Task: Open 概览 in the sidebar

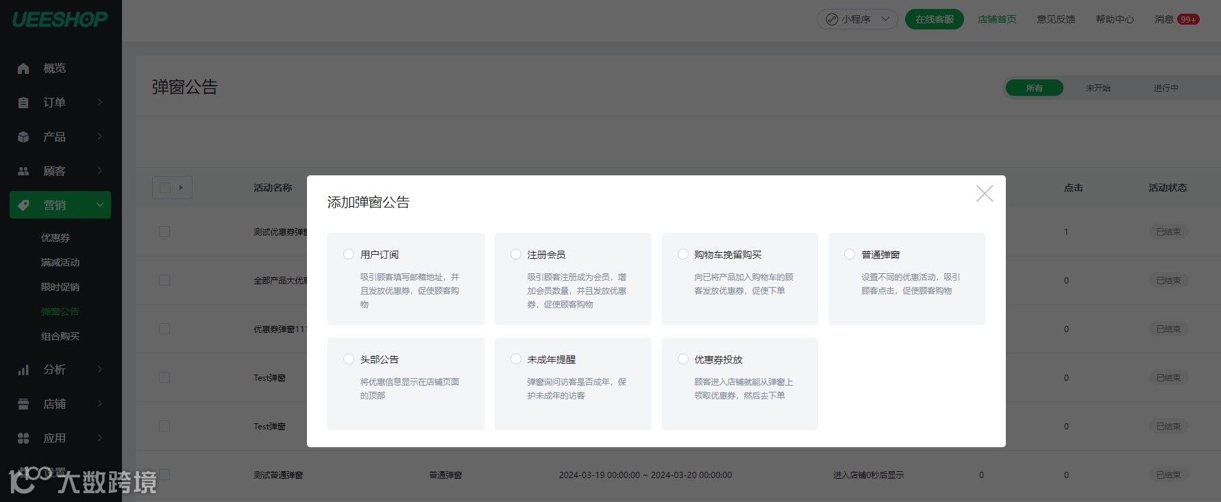Action: (55, 68)
